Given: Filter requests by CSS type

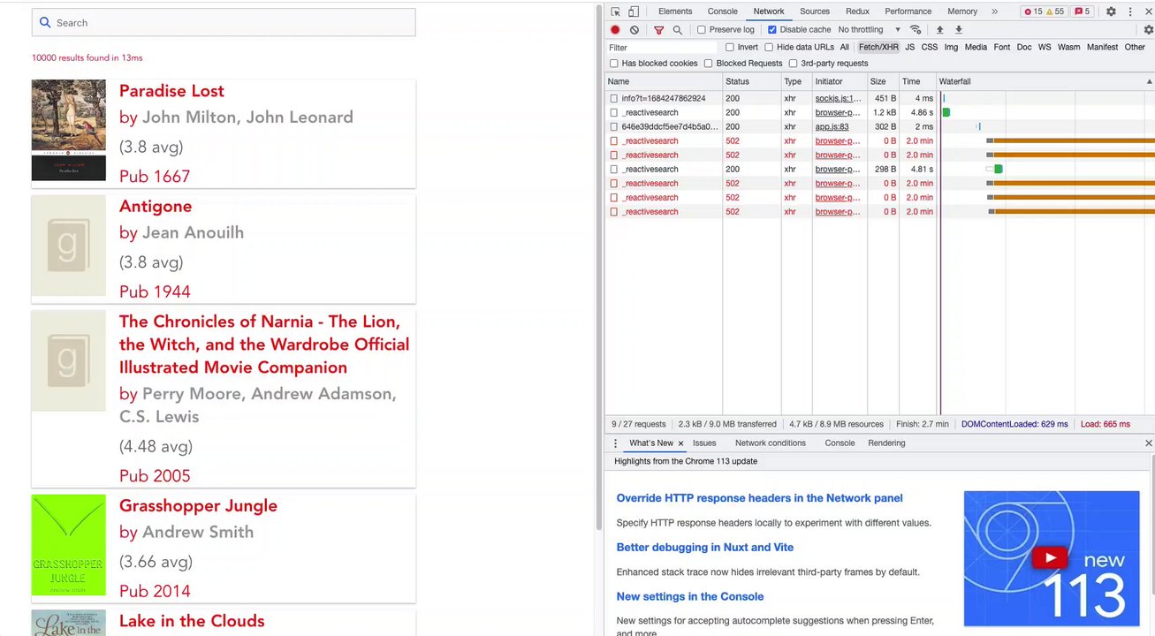Looking at the screenshot, I should point(930,48).
